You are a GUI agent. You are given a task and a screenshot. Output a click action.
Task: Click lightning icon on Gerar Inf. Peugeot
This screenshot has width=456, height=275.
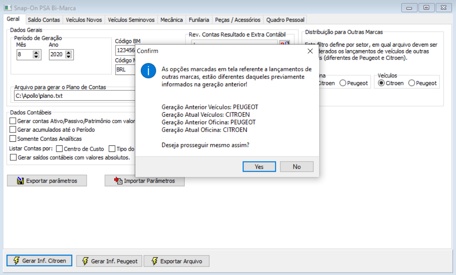[x=85, y=261]
